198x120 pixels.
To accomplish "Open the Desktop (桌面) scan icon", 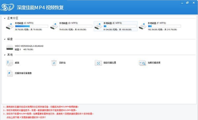I will point(10,63).
